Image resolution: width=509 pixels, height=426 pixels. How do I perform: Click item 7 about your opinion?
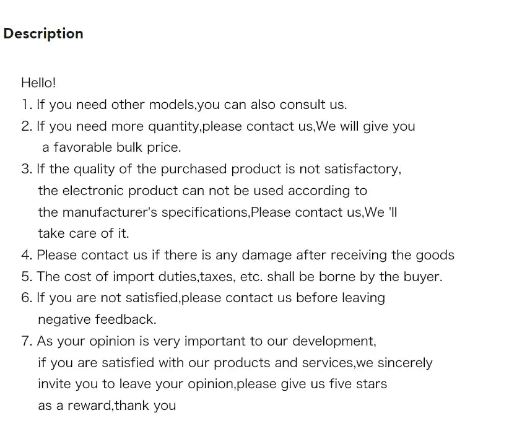tap(199, 341)
